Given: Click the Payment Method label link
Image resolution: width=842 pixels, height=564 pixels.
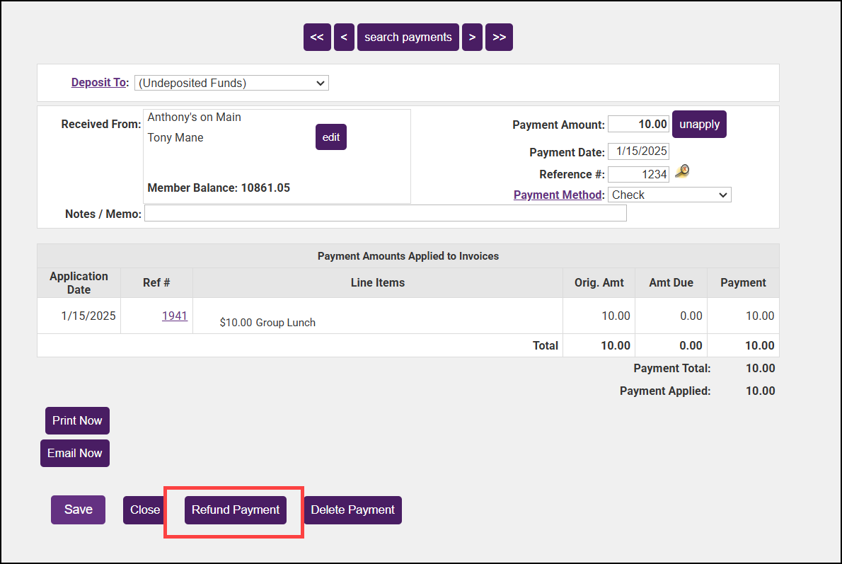Looking at the screenshot, I should pyautogui.click(x=558, y=195).
